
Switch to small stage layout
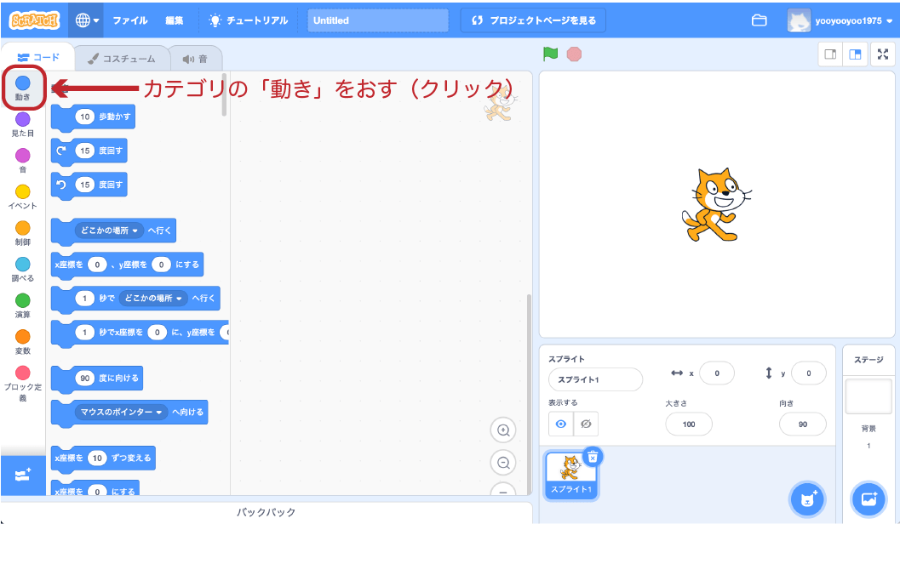click(x=830, y=54)
